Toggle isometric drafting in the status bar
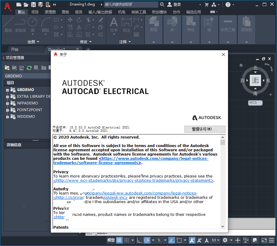Image resolution: width=277 pixels, height=246 pixels. [159, 240]
